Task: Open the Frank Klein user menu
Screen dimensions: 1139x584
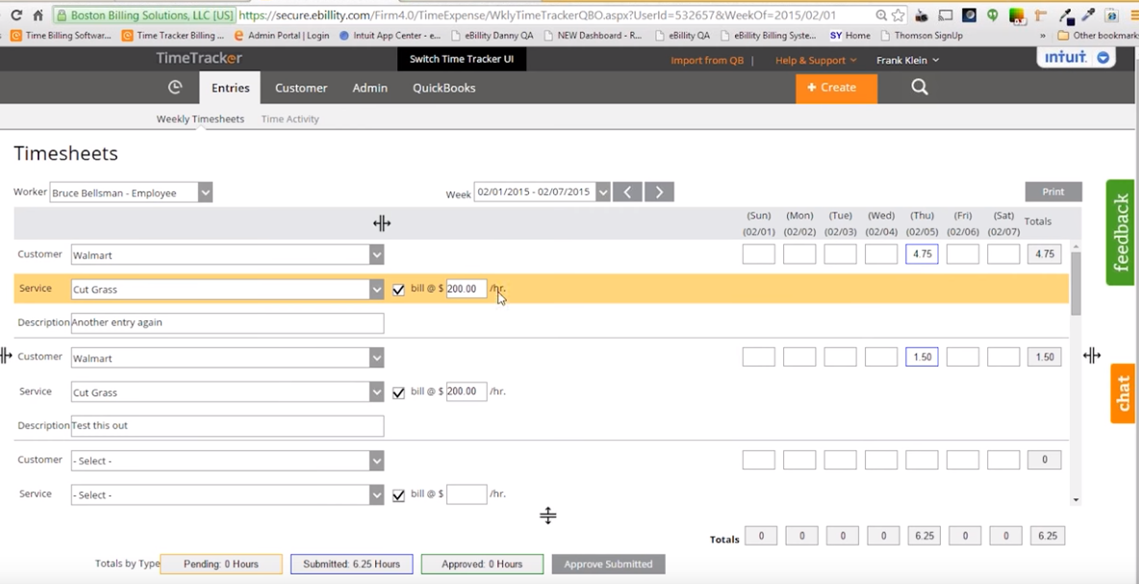Action: [x=907, y=61]
